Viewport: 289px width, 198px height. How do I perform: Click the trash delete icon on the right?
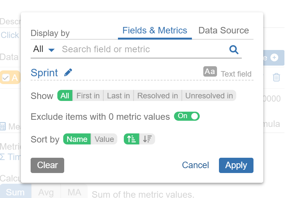coord(276,77)
